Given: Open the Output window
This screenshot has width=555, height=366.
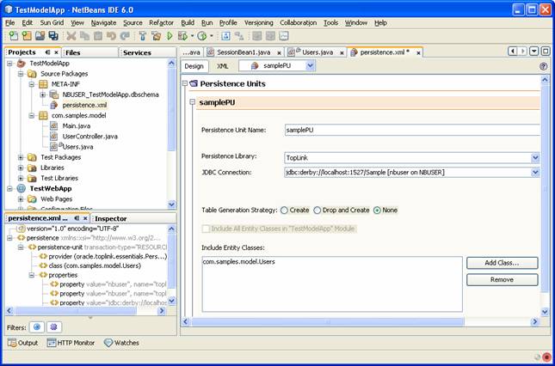Looking at the screenshot, I should click(22, 343).
